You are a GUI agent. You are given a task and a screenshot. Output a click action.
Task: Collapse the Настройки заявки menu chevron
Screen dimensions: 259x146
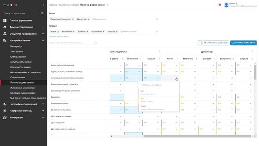[x=43, y=41]
